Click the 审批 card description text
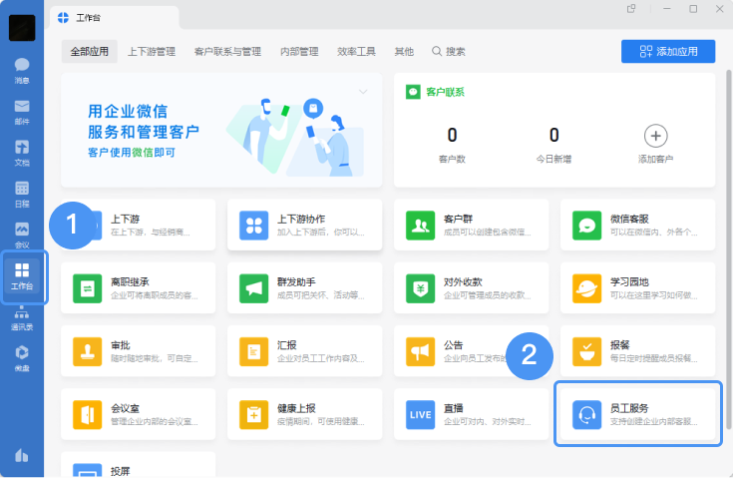The width and height of the screenshot is (733, 478). pyautogui.click(x=154, y=358)
